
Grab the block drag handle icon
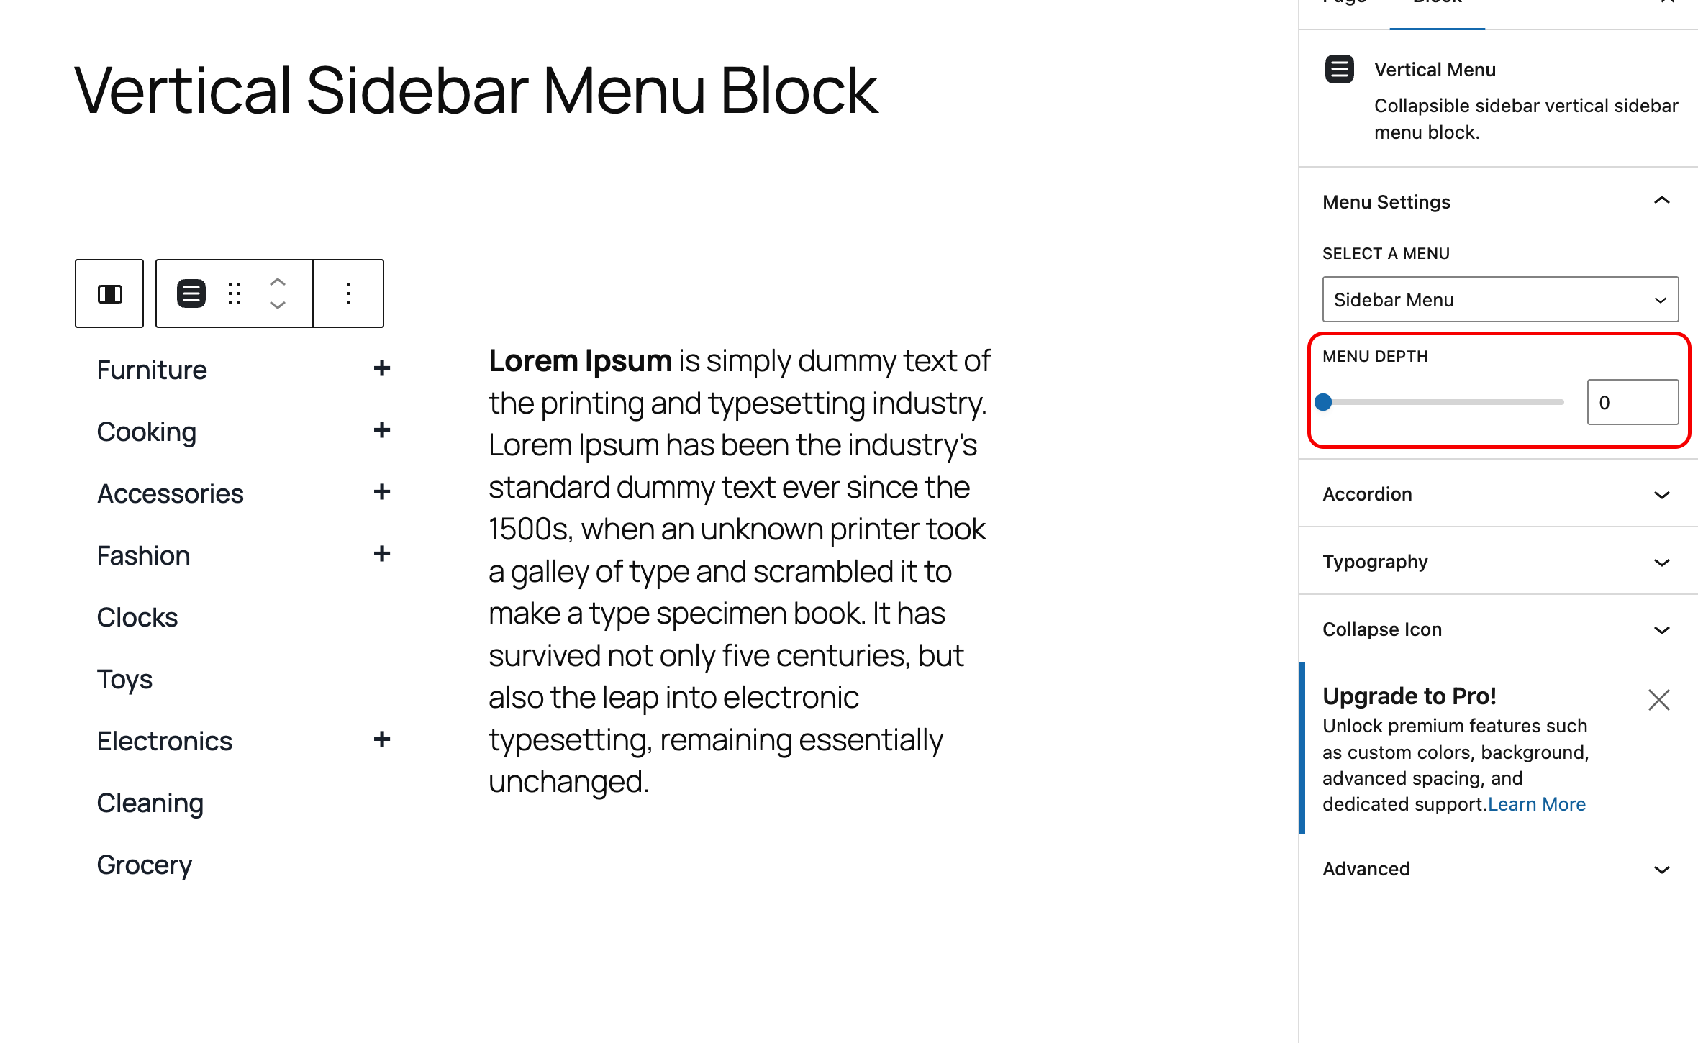[x=233, y=293]
